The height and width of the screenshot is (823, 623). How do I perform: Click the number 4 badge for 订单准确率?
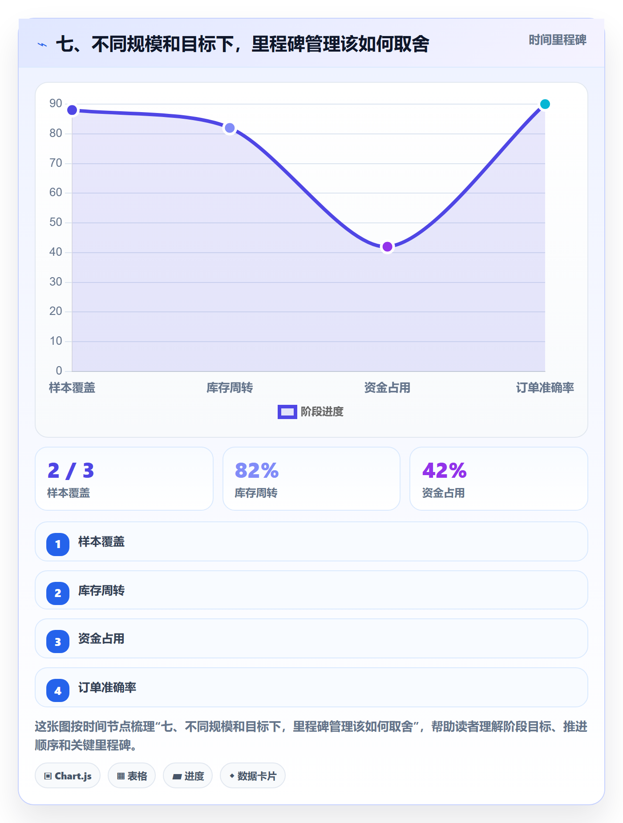(58, 690)
